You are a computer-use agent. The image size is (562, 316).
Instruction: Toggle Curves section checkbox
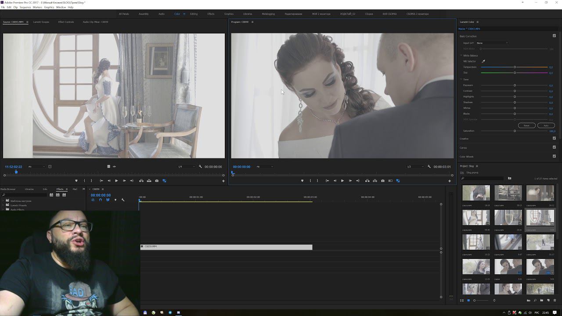click(554, 147)
